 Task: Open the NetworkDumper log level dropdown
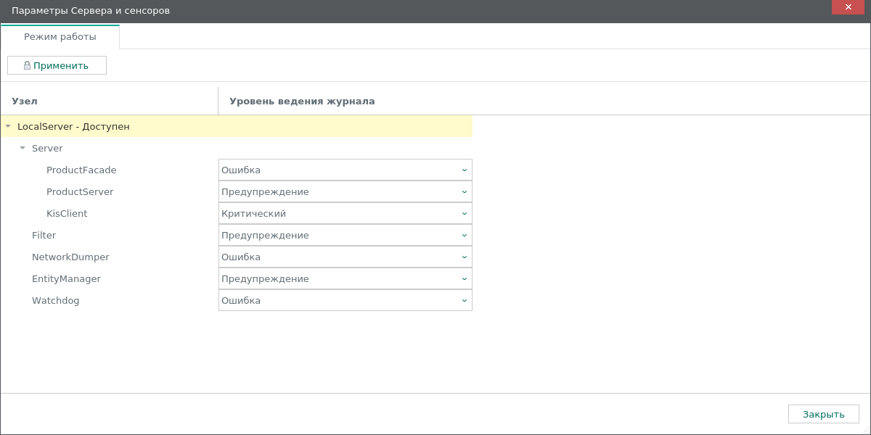point(345,257)
